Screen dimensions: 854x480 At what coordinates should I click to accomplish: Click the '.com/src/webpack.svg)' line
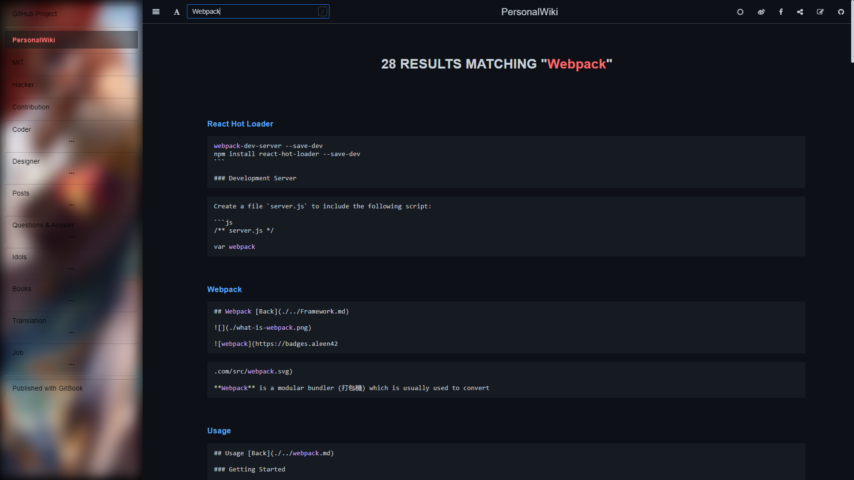click(253, 371)
